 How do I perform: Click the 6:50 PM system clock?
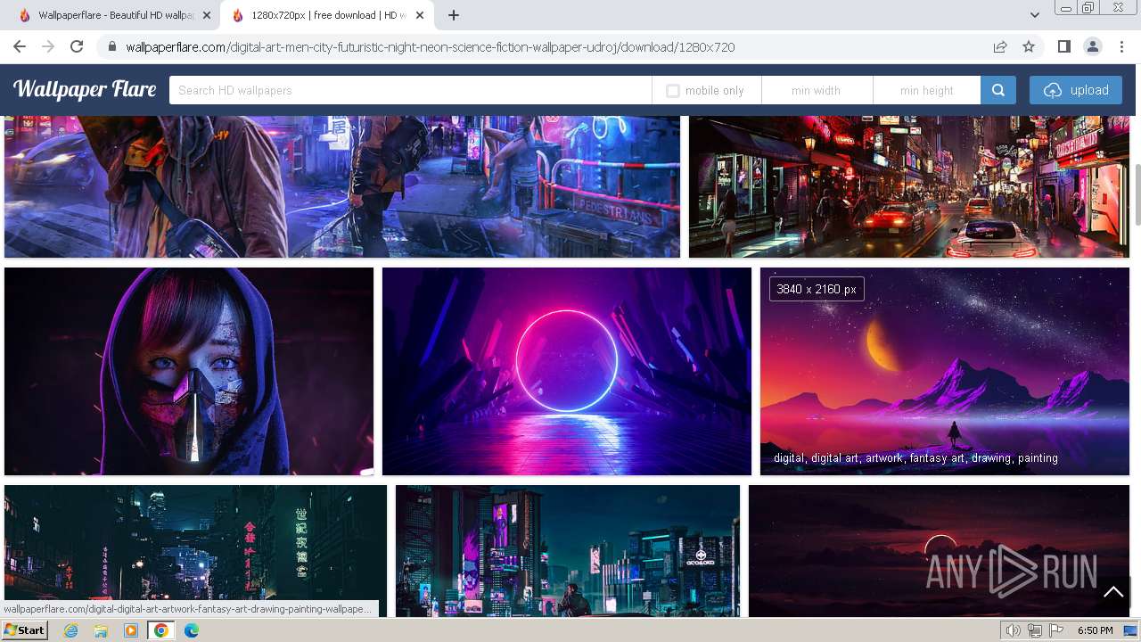tap(1095, 630)
